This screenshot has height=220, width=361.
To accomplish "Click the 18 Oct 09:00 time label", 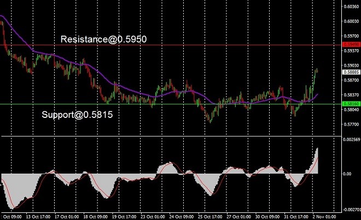I will [95, 217].
